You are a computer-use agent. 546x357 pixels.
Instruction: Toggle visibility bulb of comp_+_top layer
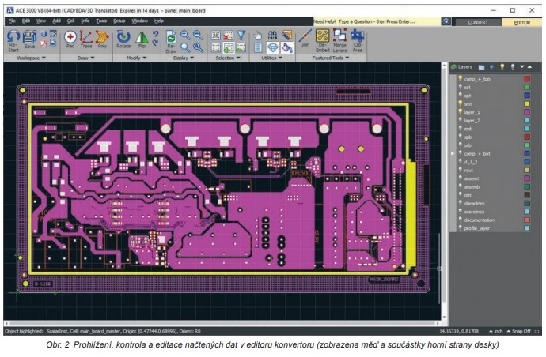pos(460,78)
